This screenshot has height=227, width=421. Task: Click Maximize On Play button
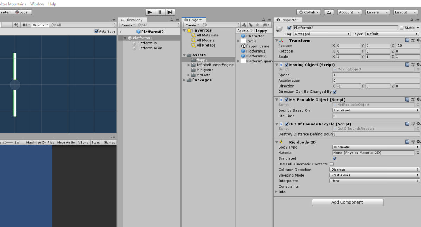[40, 142]
